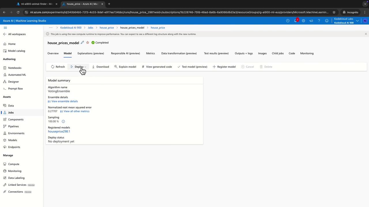Click the edit pencil icon beside house_prices_model
The width and height of the screenshot is (369, 207).
click(x=82, y=43)
